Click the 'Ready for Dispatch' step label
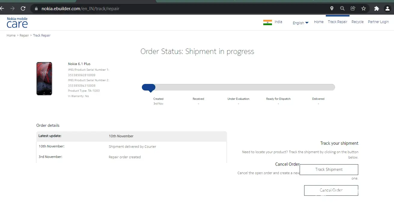This screenshot has height=208, width=394. [x=278, y=99]
